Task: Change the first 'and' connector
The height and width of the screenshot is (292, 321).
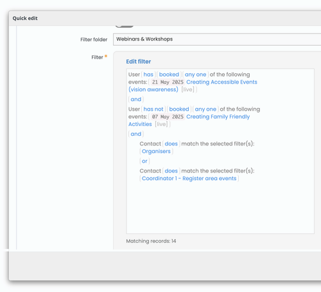Action: 136,99
